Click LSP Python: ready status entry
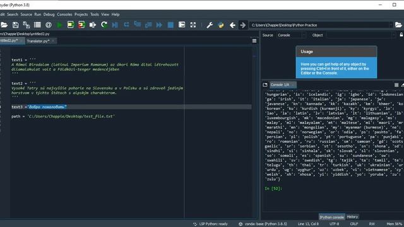Image resolution: width=404 pixels, height=227 pixels. 211,224
